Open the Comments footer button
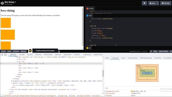The height and width of the screenshot is (97, 172). pyautogui.click(x=16, y=51)
